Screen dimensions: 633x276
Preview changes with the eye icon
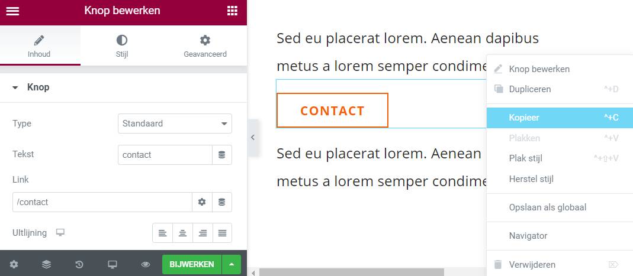click(146, 264)
